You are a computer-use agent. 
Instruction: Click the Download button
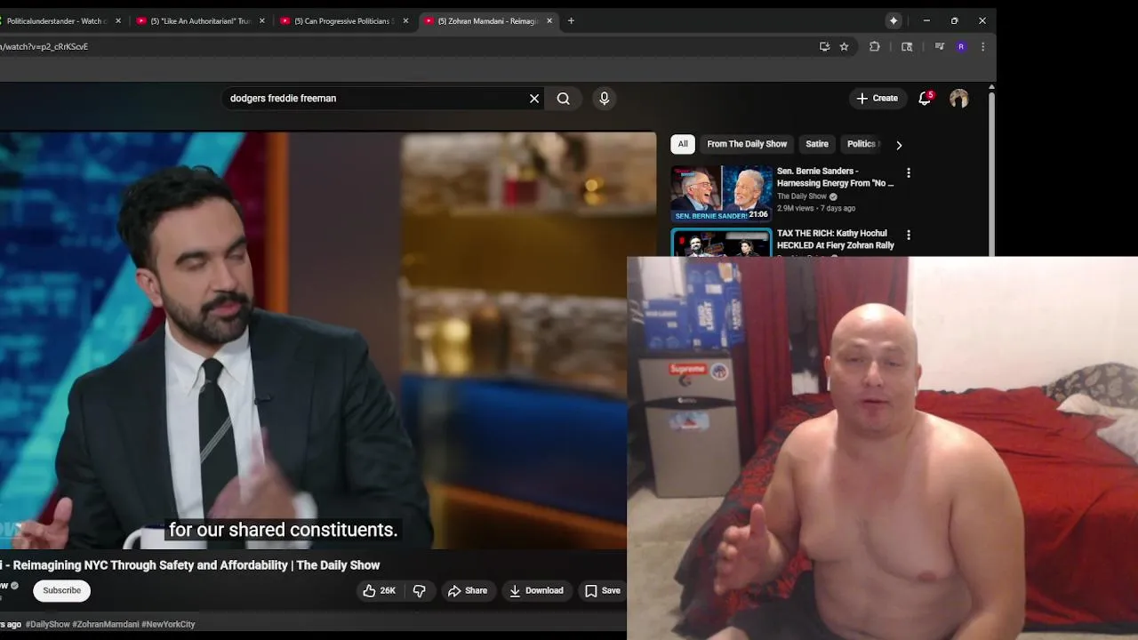coord(536,590)
